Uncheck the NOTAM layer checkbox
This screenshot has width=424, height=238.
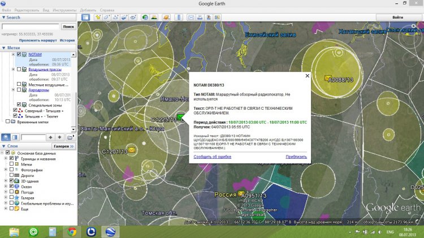[x=19, y=54]
